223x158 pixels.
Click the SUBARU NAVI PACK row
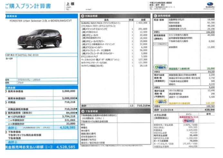[x=115, y=23]
